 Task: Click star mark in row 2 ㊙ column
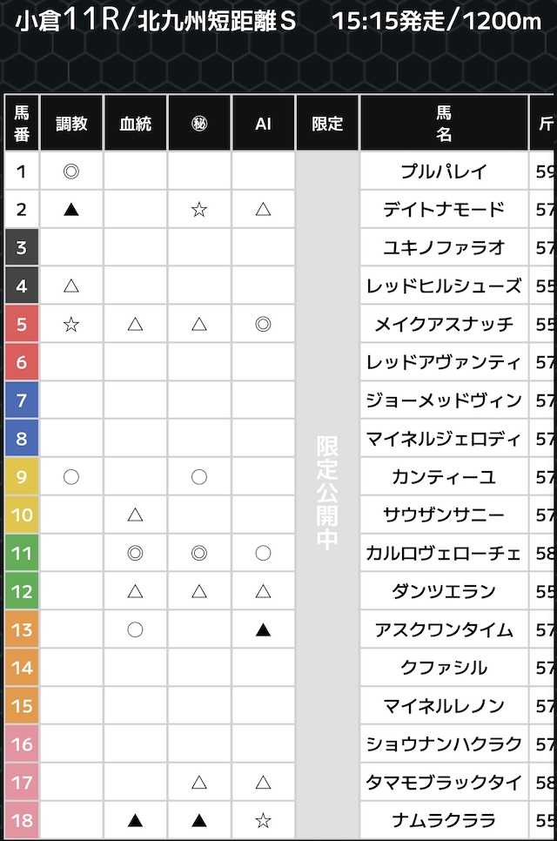point(199,209)
